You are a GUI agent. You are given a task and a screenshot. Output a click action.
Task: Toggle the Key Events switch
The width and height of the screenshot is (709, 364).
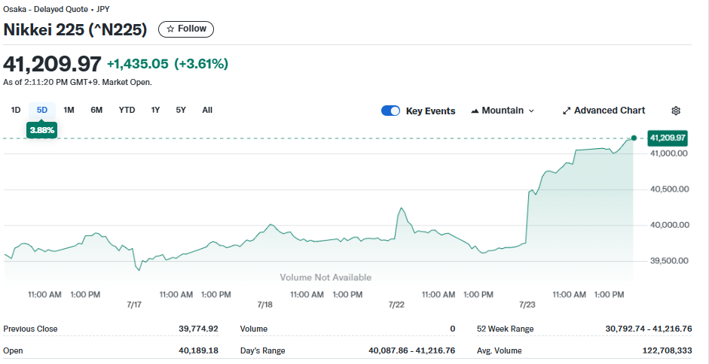(x=391, y=111)
